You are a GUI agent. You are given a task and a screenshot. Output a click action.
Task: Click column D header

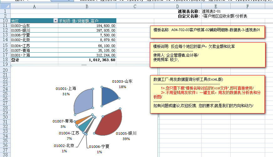pyautogui.click(x=178, y=6)
